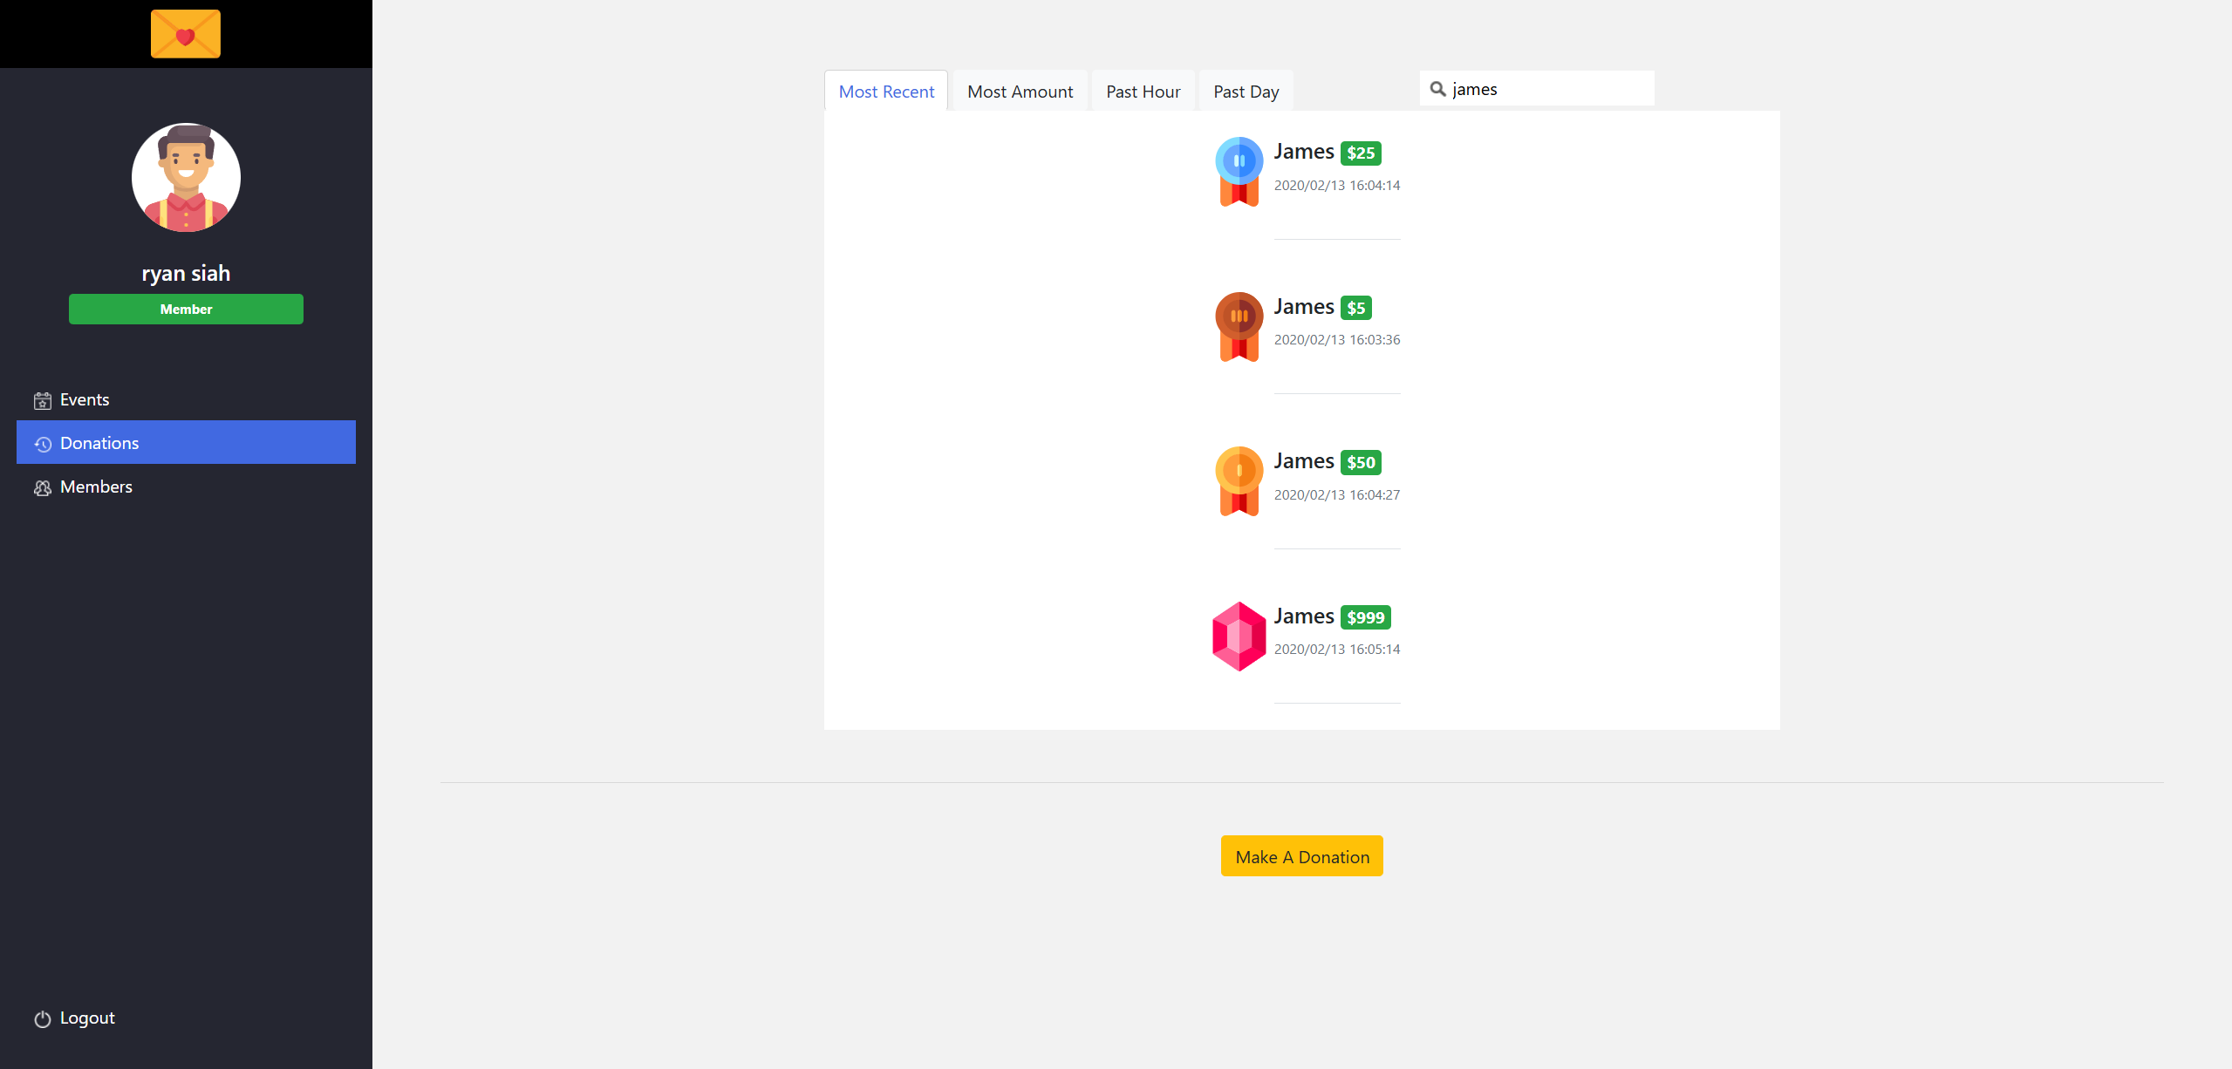The width and height of the screenshot is (2232, 1069).
Task: Click the search magnifier icon
Action: coord(1438,89)
